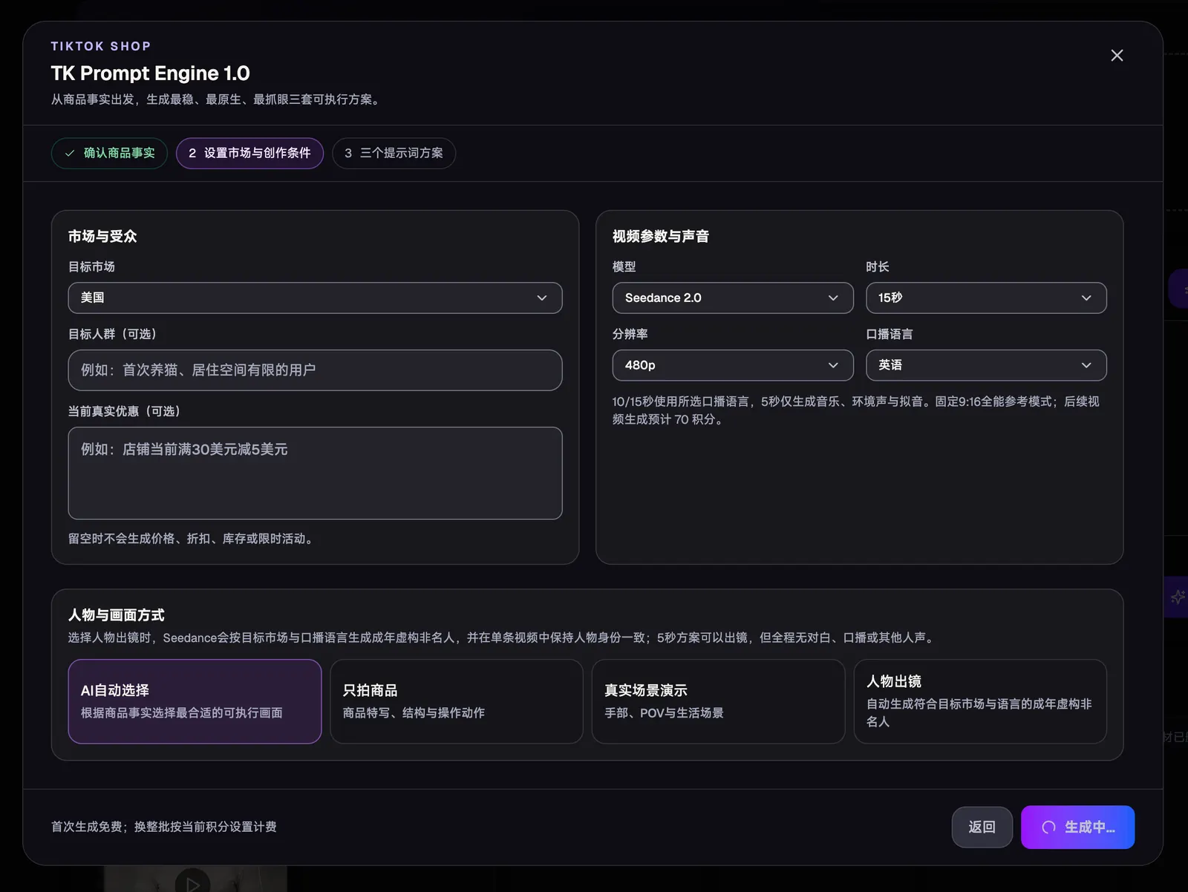Click the 首次生成免费 footer note
This screenshot has width=1188, height=892.
pyautogui.click(x=163, y=827)
